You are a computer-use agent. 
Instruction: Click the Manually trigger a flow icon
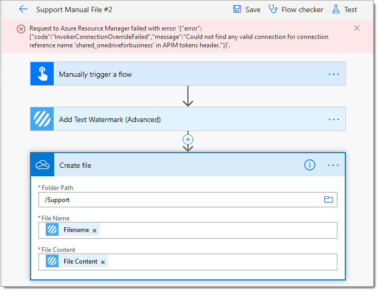point(42,74)
